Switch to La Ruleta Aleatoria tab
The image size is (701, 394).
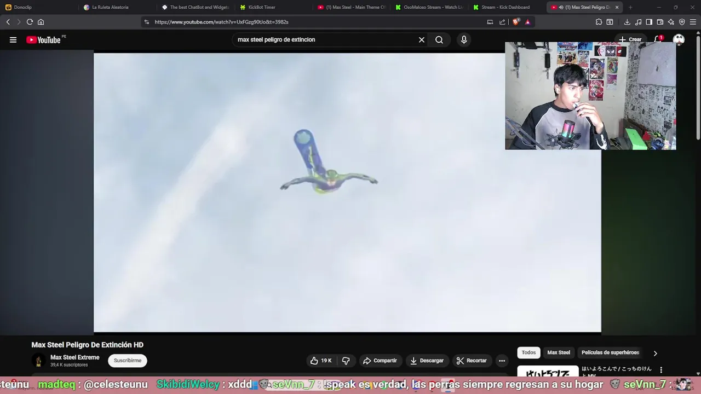coord(117,7)
